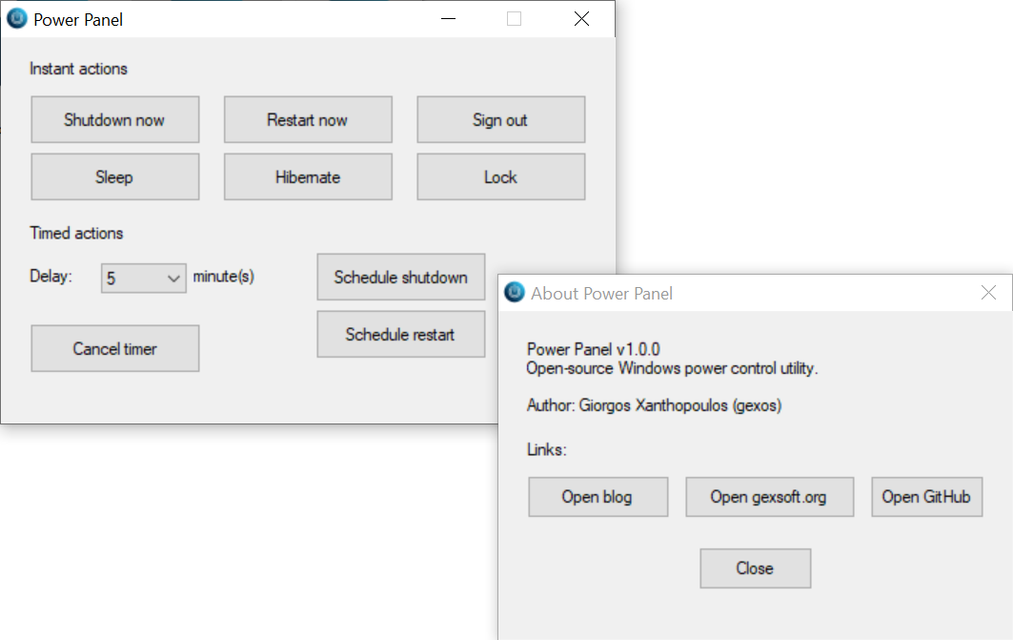Open gexsoft.org website
The height and width of the screenshot is (640, 1013).
[x=769, y=496]
